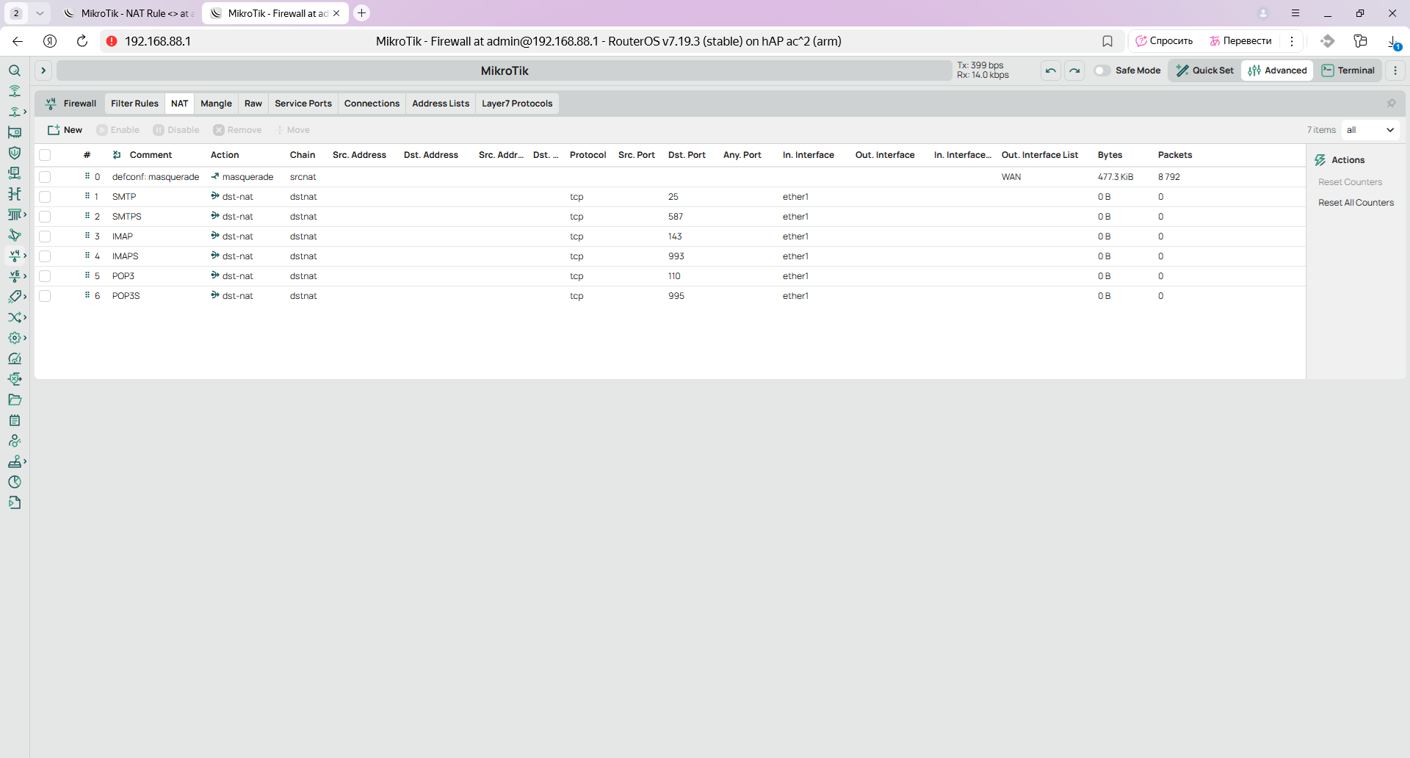Tick the select-all checkbox in table header

45,155
